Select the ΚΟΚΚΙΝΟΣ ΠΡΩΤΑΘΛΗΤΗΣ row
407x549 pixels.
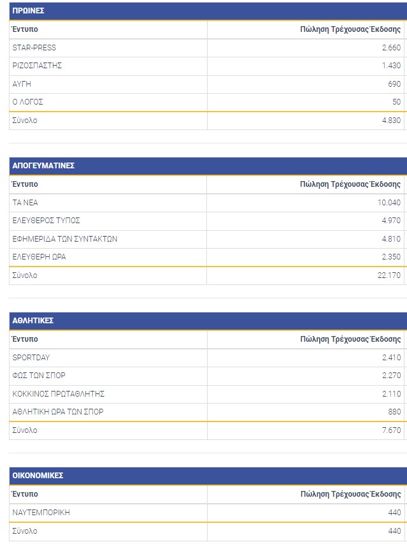click(59, 394)
